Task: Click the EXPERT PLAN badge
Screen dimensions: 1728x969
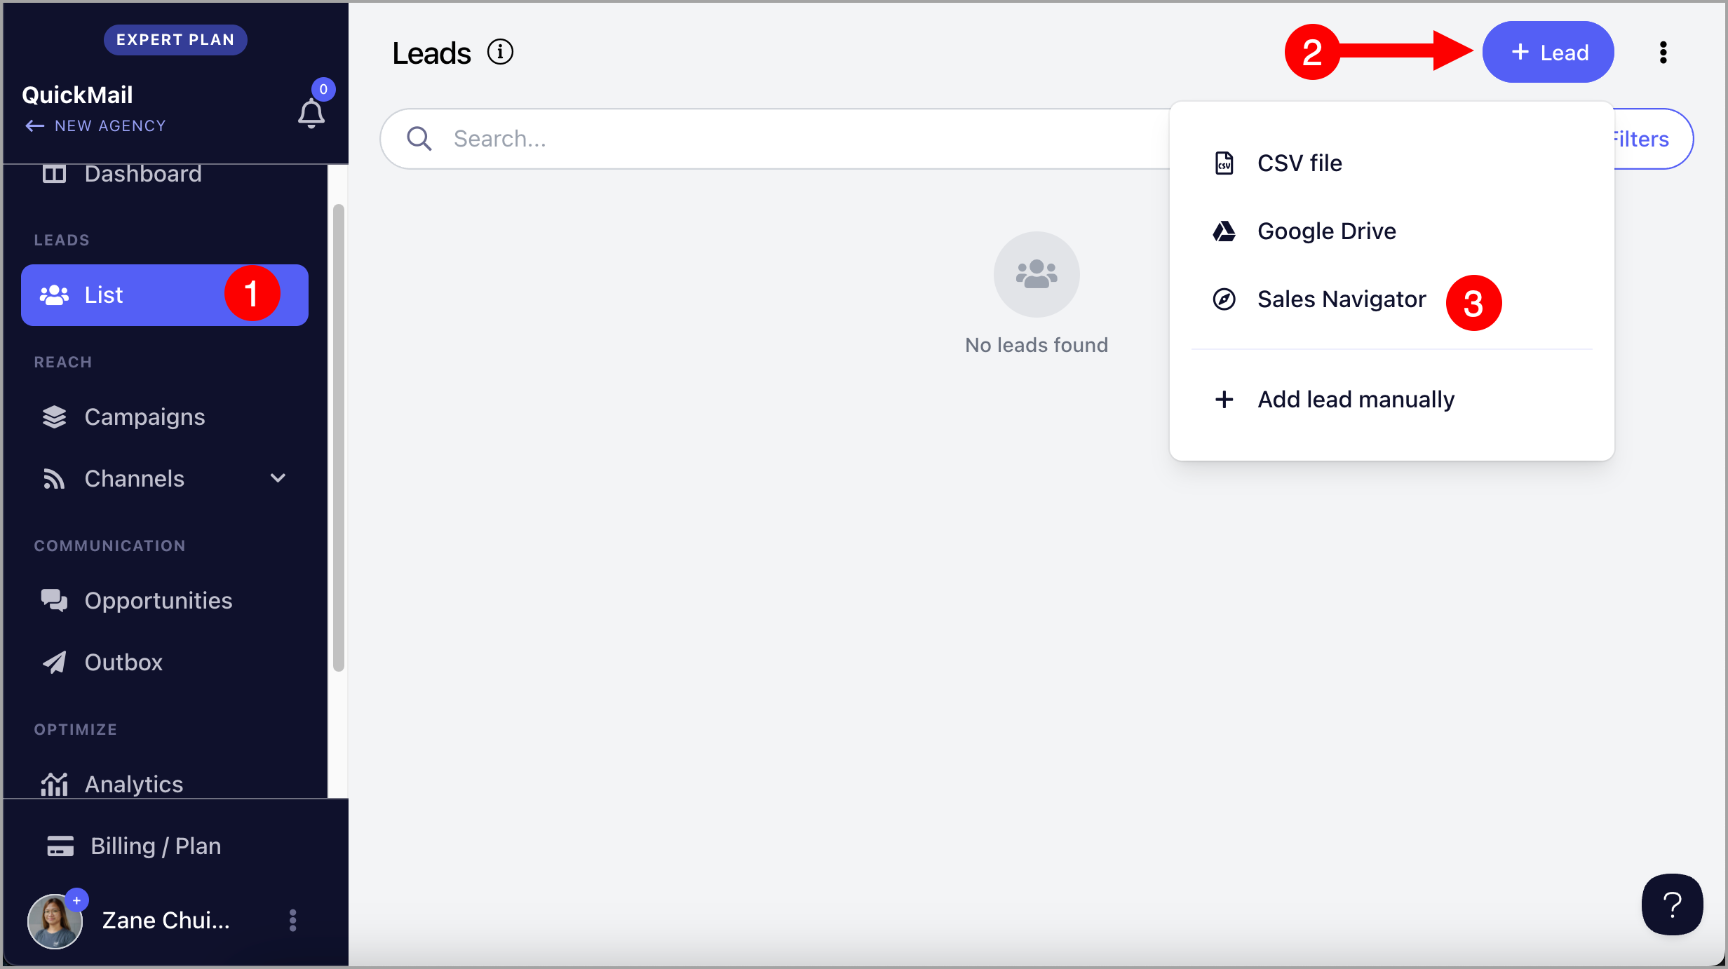Action: click(175, 40)
